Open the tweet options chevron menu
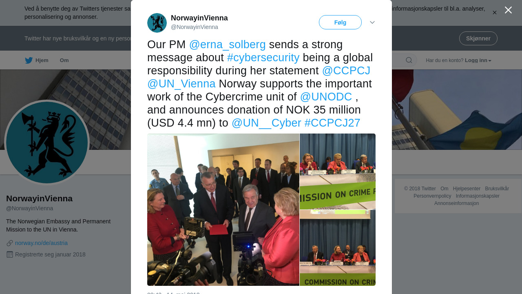The image size is (522, 294). [372, 22]
